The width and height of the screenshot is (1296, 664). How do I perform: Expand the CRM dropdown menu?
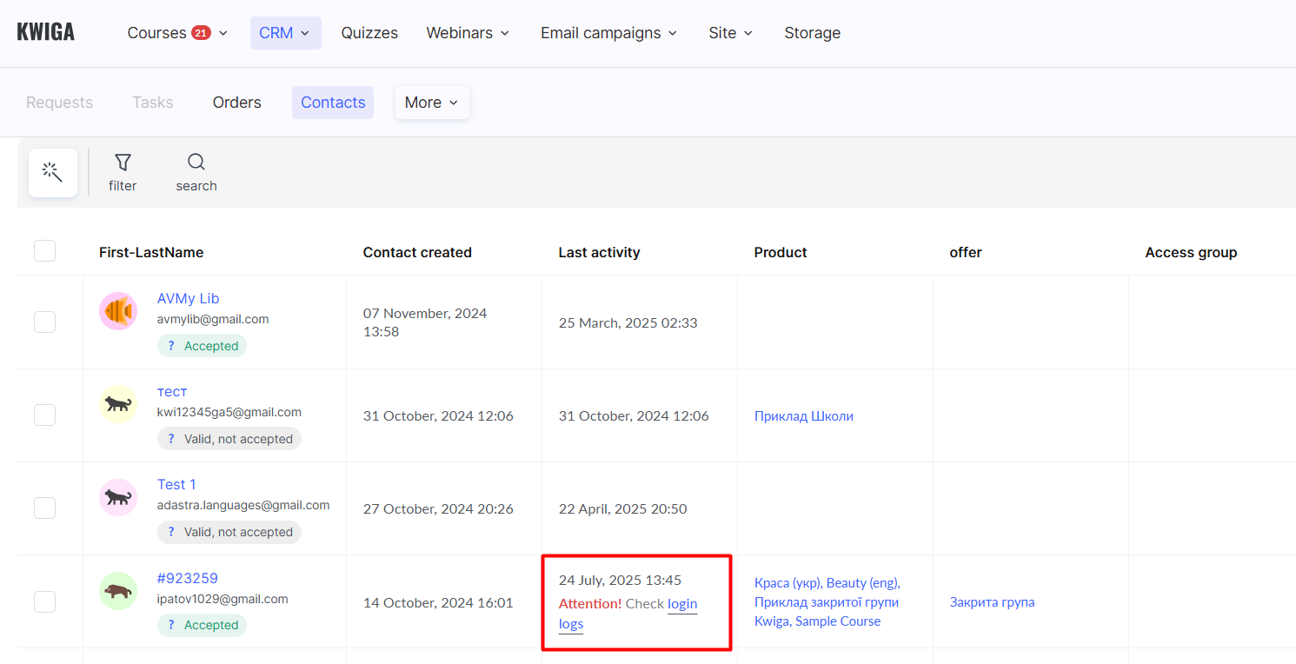click(285, 33)
